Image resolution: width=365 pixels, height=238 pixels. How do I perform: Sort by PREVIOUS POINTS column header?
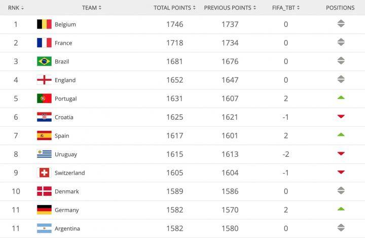coord(230,8)
